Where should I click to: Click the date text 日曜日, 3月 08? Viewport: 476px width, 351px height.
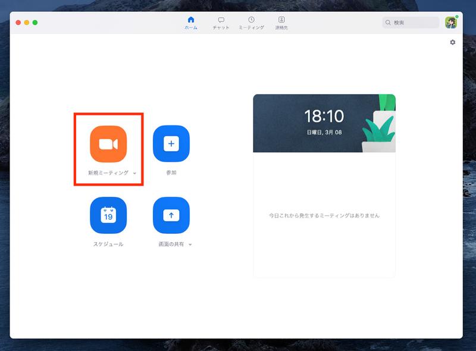coord(324,133)
